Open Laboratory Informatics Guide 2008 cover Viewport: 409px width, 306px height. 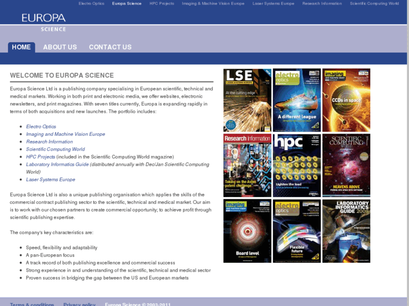[x=347, y=231]
